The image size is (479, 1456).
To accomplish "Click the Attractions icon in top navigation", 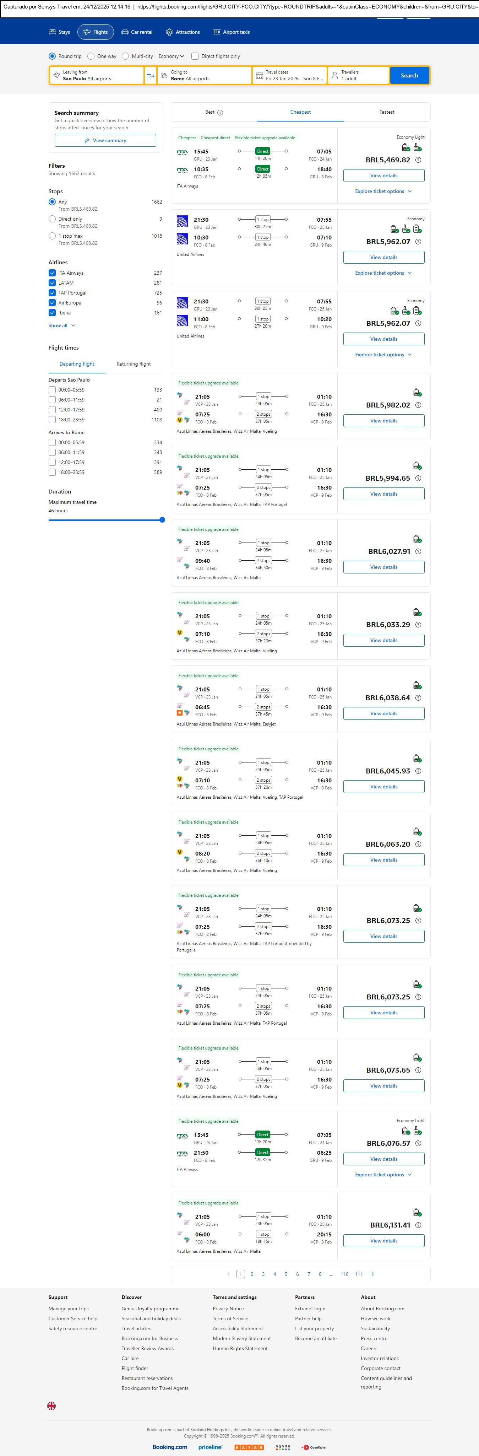I will pyautogui.click(x=169, y=32).
